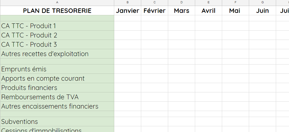The width and height of the screenshot is (289, 132).
Task: Select the Autres recettes d'exploitation cell
Action: [x=57, y=54]
